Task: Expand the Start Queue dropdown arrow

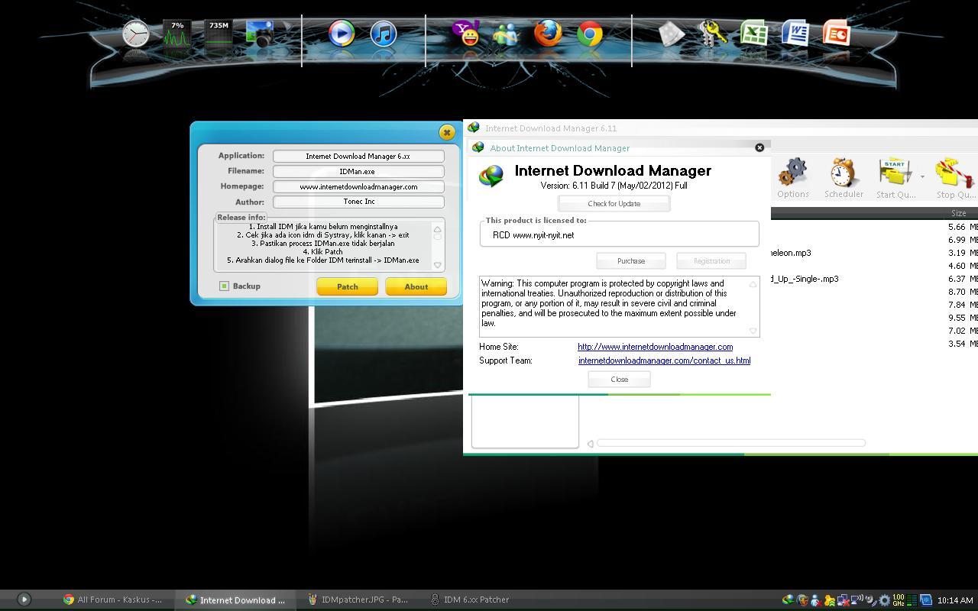Action: [x=922, y=177]
